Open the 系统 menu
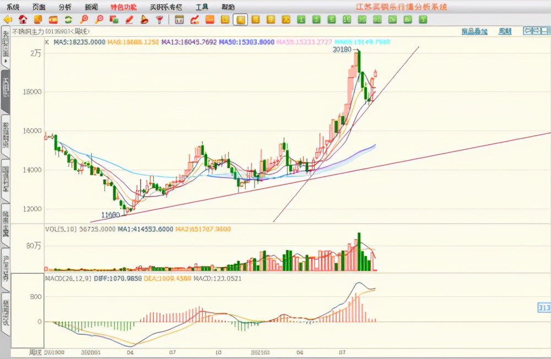This screenshot has height=359, width=551. coord(13,7)
